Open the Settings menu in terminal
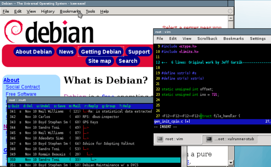Screen dimensions: 271x167 click(258, 38)
